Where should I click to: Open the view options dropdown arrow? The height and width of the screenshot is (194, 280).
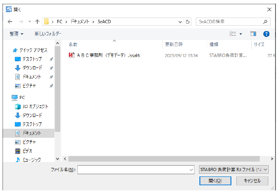pyautogui.click(x=241, y=34)
